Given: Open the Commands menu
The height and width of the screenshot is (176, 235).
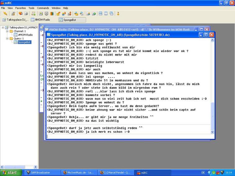Looking at the screenshot, I should [x=43, y=8].
